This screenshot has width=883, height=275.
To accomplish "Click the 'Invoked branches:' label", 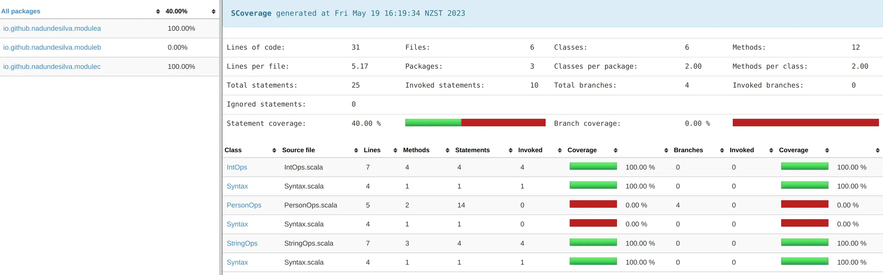I will 768,85.
